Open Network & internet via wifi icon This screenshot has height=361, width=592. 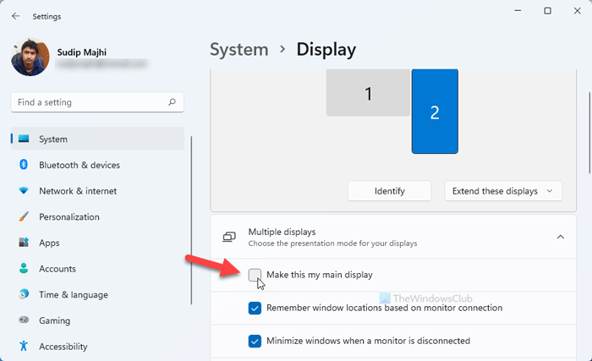(x=24, y=191)
